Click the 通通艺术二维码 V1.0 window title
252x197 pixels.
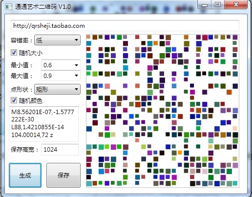pyautogui.click(x=43, y=7)
